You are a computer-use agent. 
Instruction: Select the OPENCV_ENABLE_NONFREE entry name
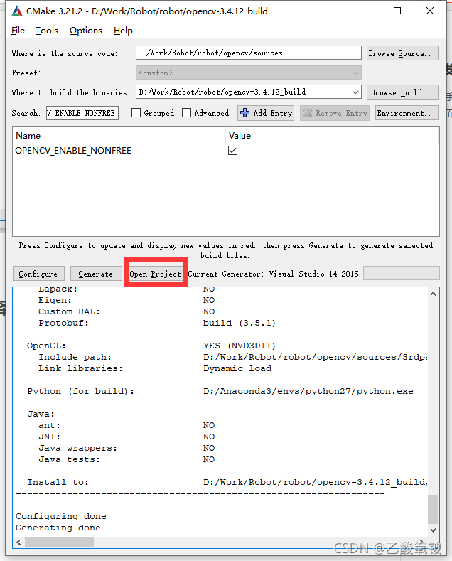(x=73, y=151)
